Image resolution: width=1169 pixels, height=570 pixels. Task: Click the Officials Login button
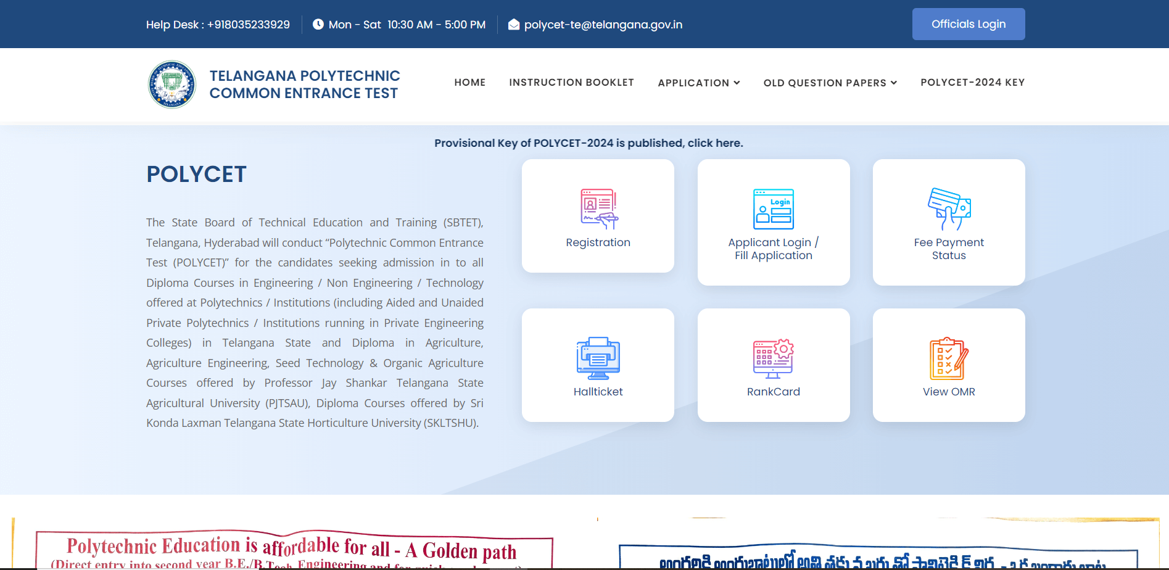pyautogui.click(x=969, y=24)
